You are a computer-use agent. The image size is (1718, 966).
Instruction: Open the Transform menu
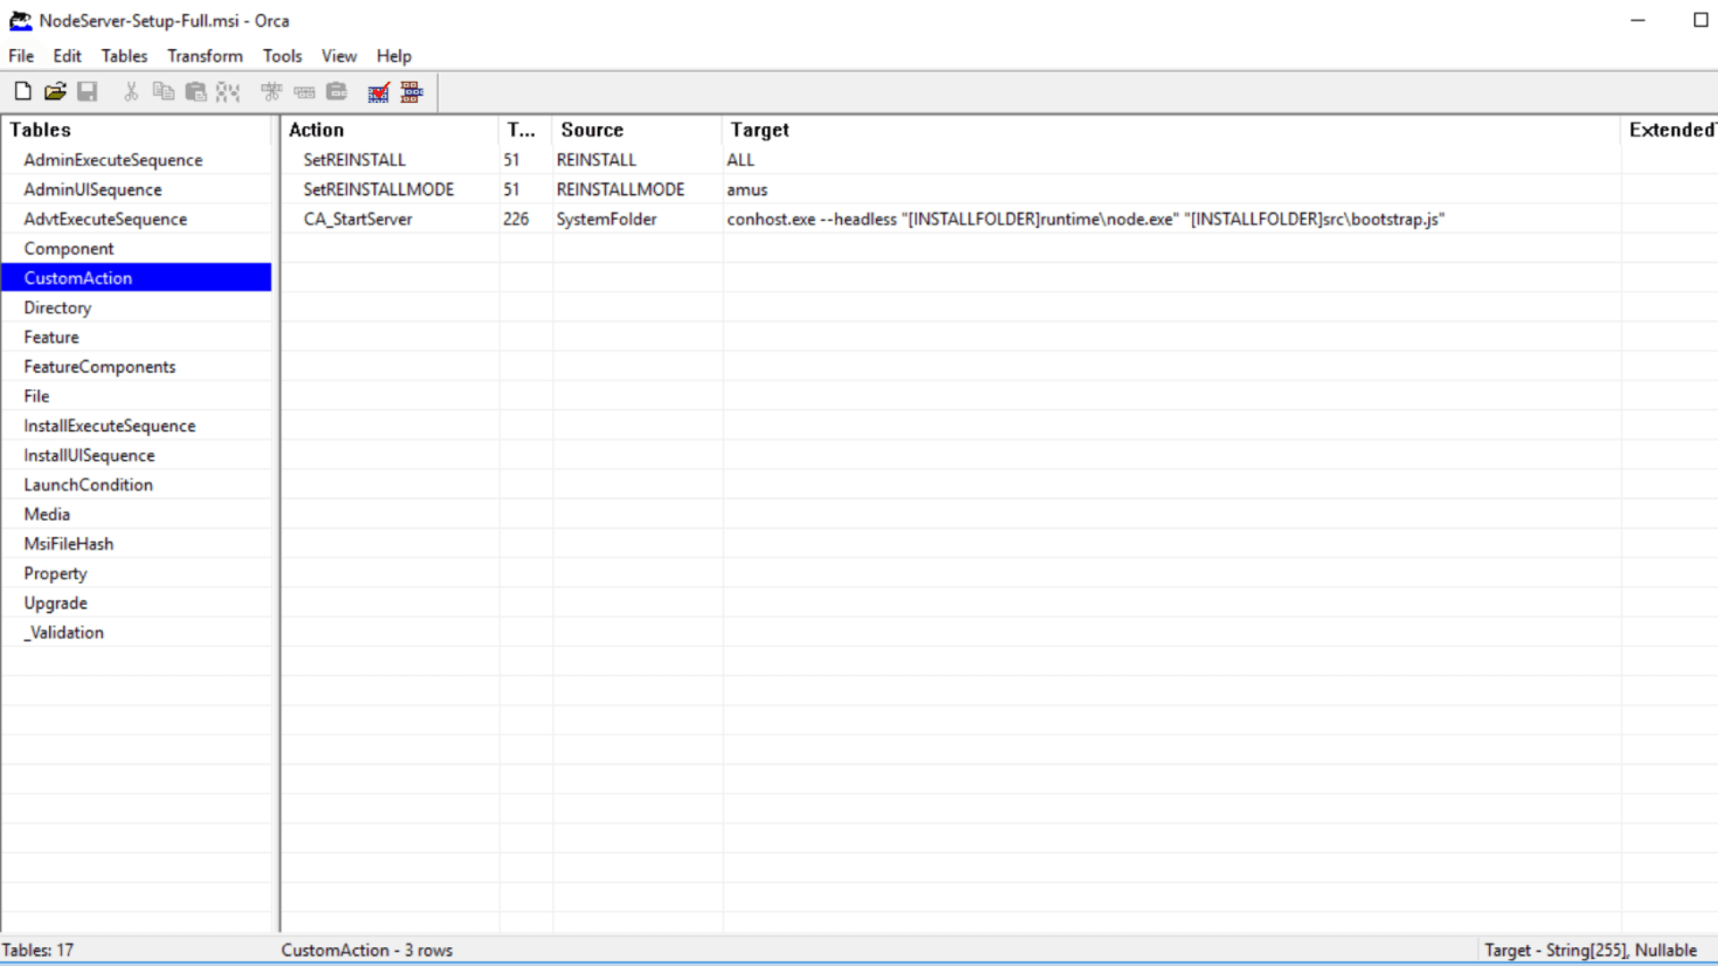pos(205,55)
